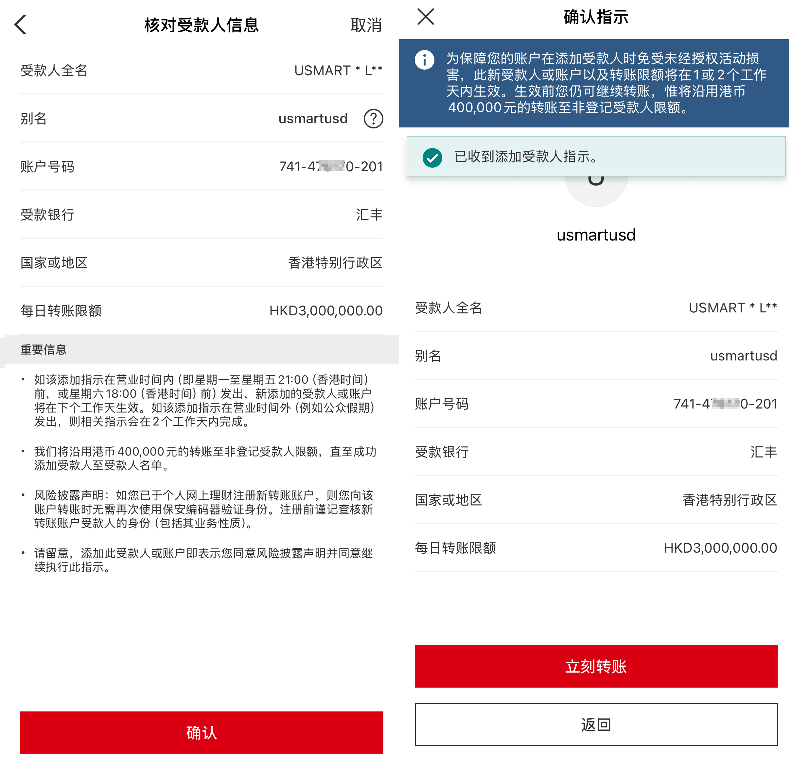This screenshot has height=767, width=789.
Task: Tap the blue security notice banner text
Action: [605, 83]
